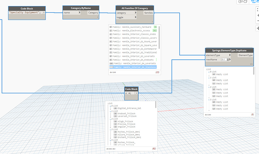Click the elementType input port chevron
This screenshot has width=259, height=154.
pos(229,55)
